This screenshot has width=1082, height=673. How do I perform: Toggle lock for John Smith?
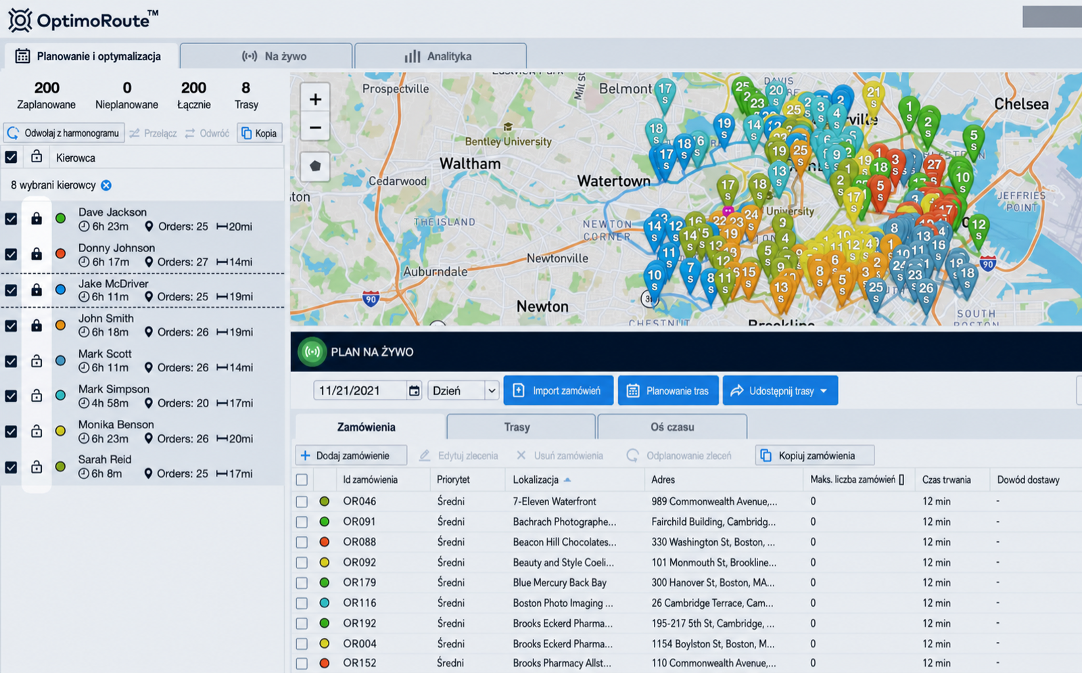[37, 325]
